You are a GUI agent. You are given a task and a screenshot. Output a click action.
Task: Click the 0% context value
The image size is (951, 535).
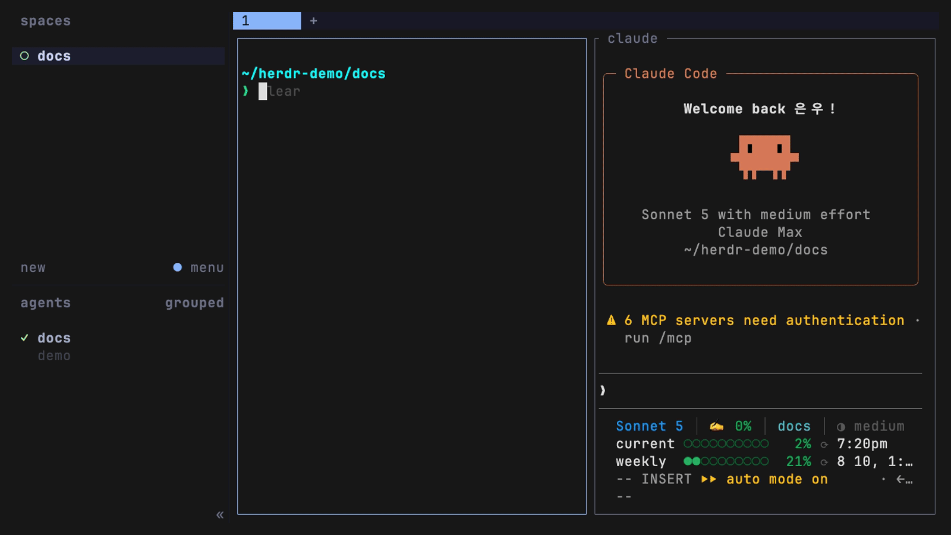(x=743, y=426)
